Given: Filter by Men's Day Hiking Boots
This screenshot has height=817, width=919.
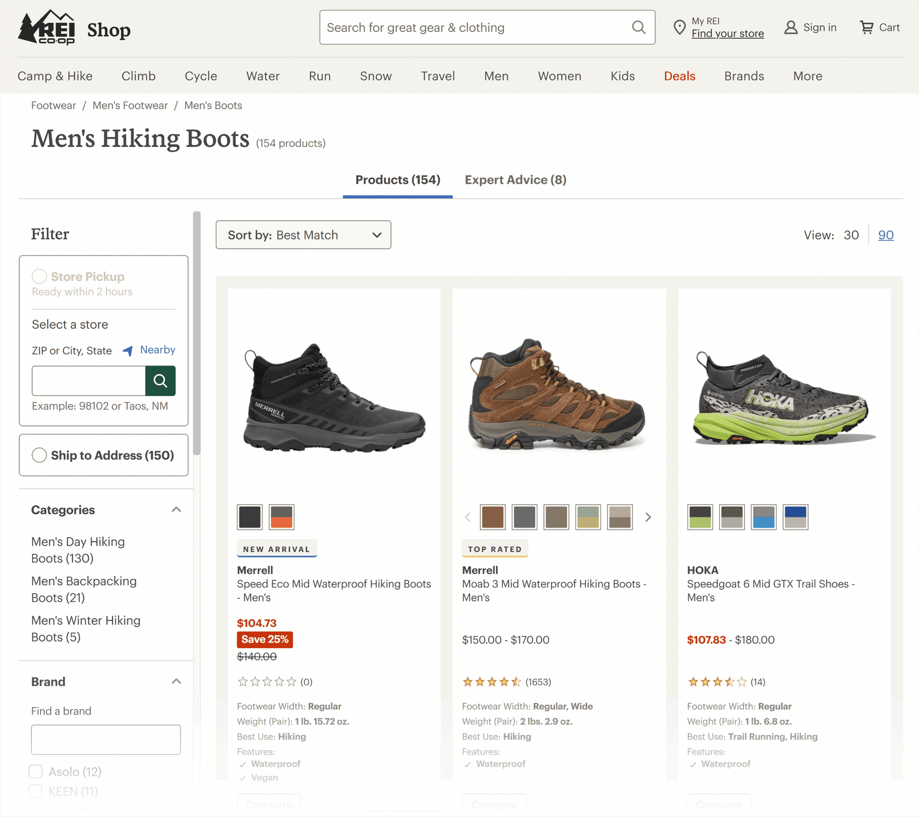Looking at the screenshot, I should [x=78, y=550].
